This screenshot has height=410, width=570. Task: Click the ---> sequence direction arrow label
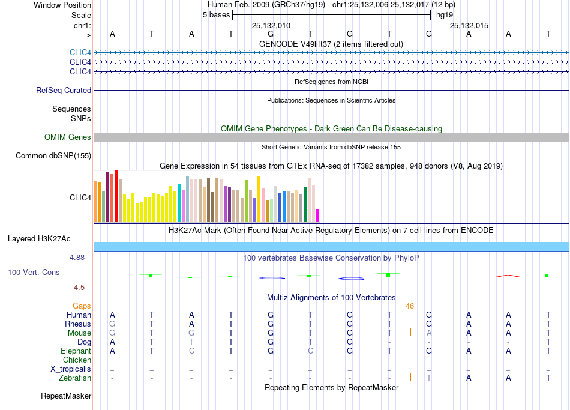[x=85, y=35]
